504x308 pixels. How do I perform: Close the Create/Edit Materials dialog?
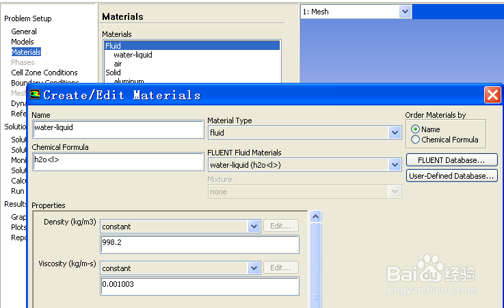492,94
